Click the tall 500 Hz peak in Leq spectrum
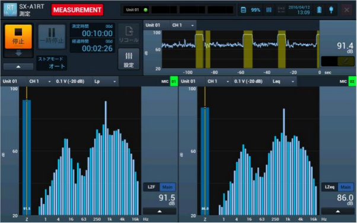The image size is (357, 223). 283,162
